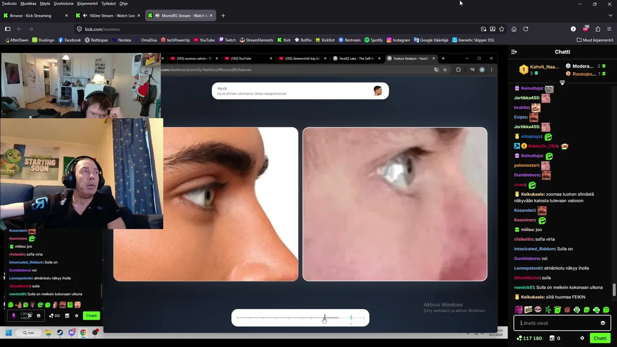Open Windows Start button in stream taskbar
This screenshot has width=617, height=347.
tap(8, 333)
